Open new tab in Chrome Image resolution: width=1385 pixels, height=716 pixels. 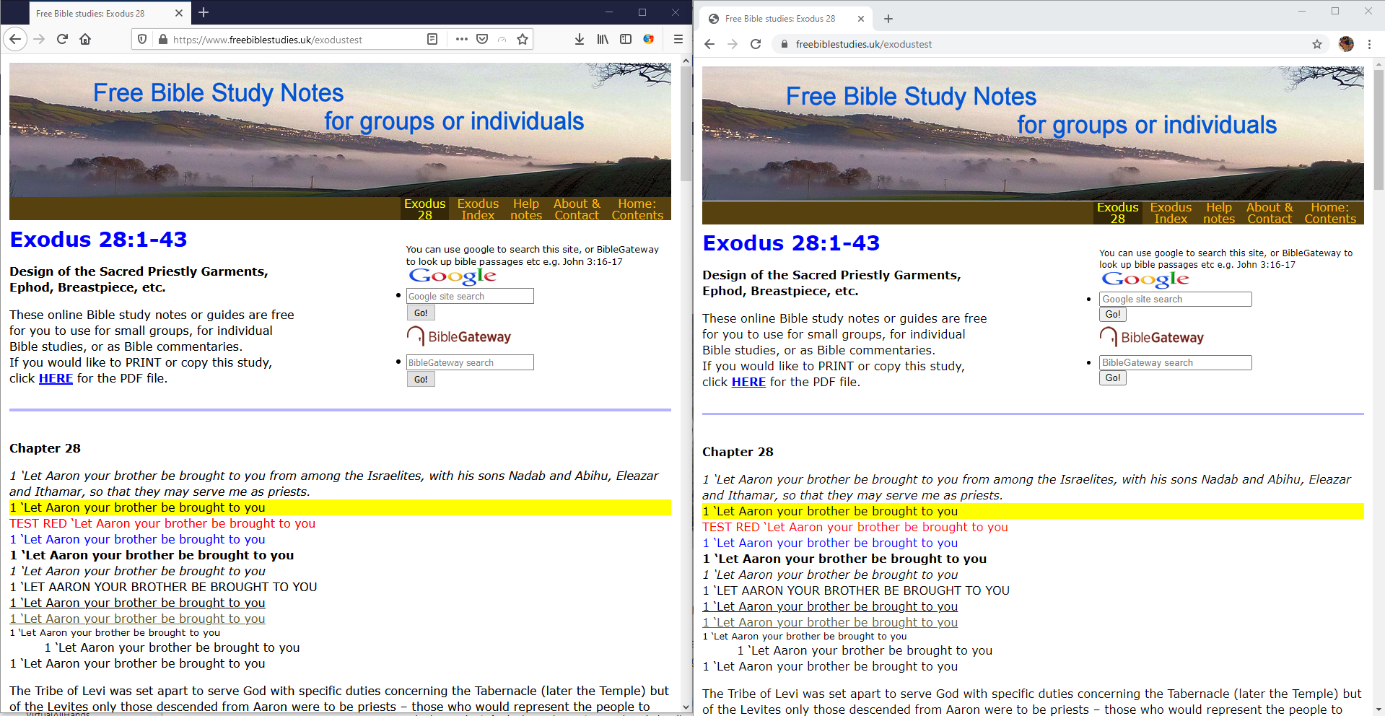[888, 19]
